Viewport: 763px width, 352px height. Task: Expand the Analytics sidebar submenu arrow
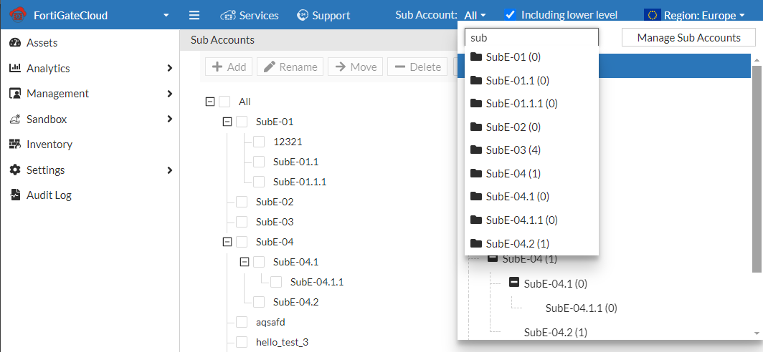[169, 69]
